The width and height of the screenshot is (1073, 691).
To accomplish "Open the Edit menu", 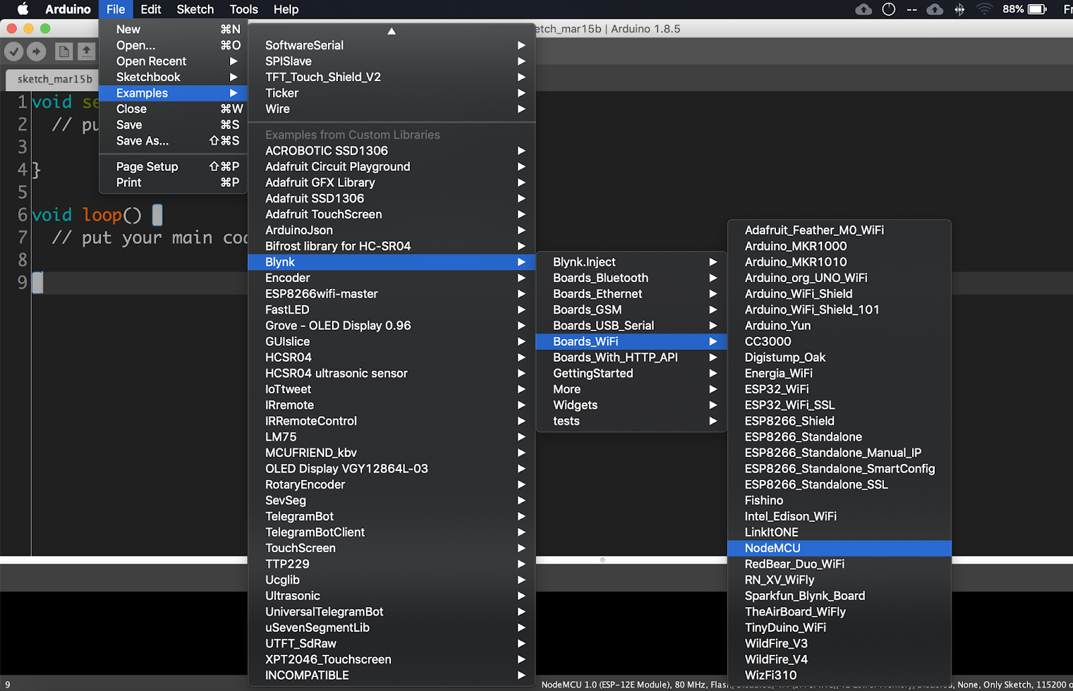I will pyautogui.click(x=151, y=9).
